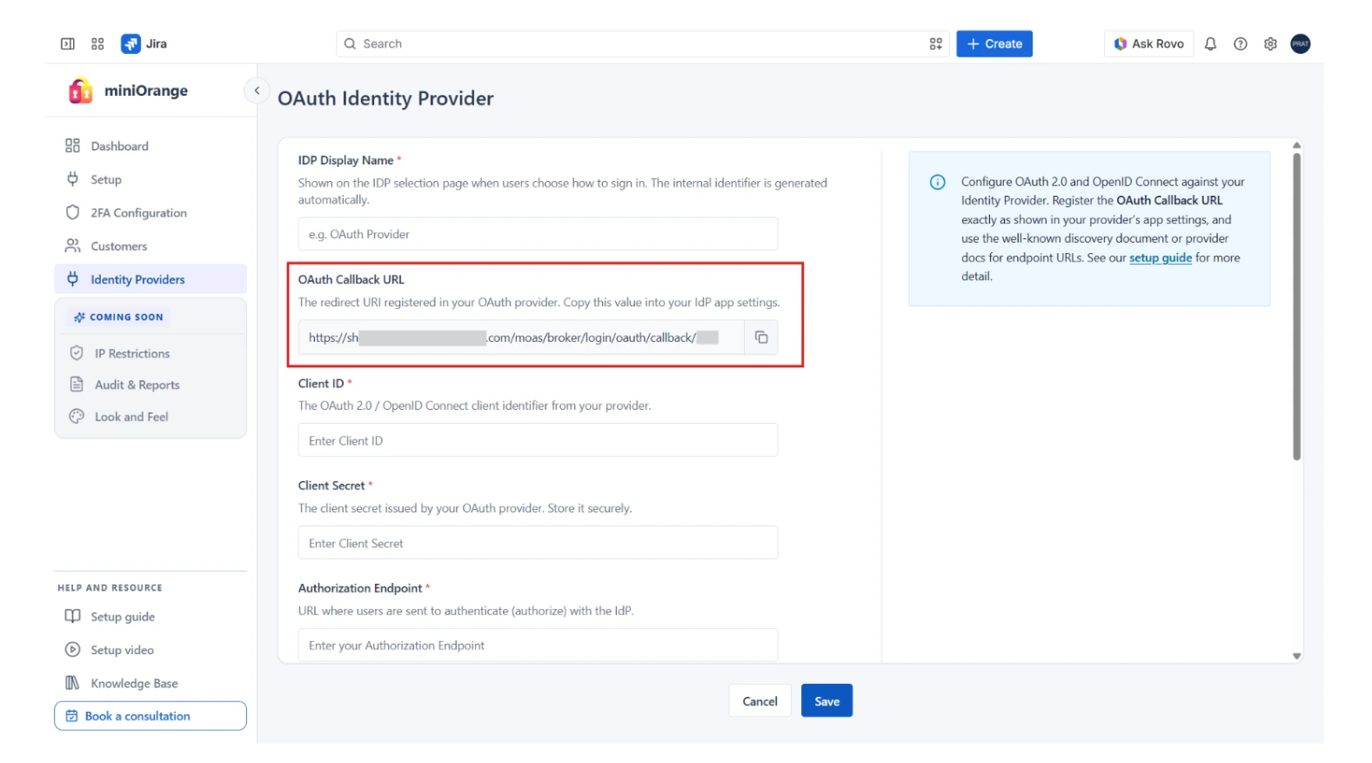Click the 2FA Configuration shield icon

pyautogui.click(x=73, y=212)
